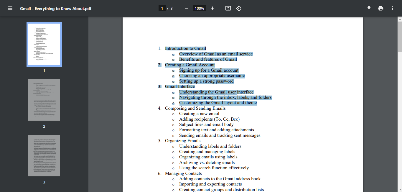
Task: Click 'Overview of Gmail as an email service'
Action: click(216, 54)
